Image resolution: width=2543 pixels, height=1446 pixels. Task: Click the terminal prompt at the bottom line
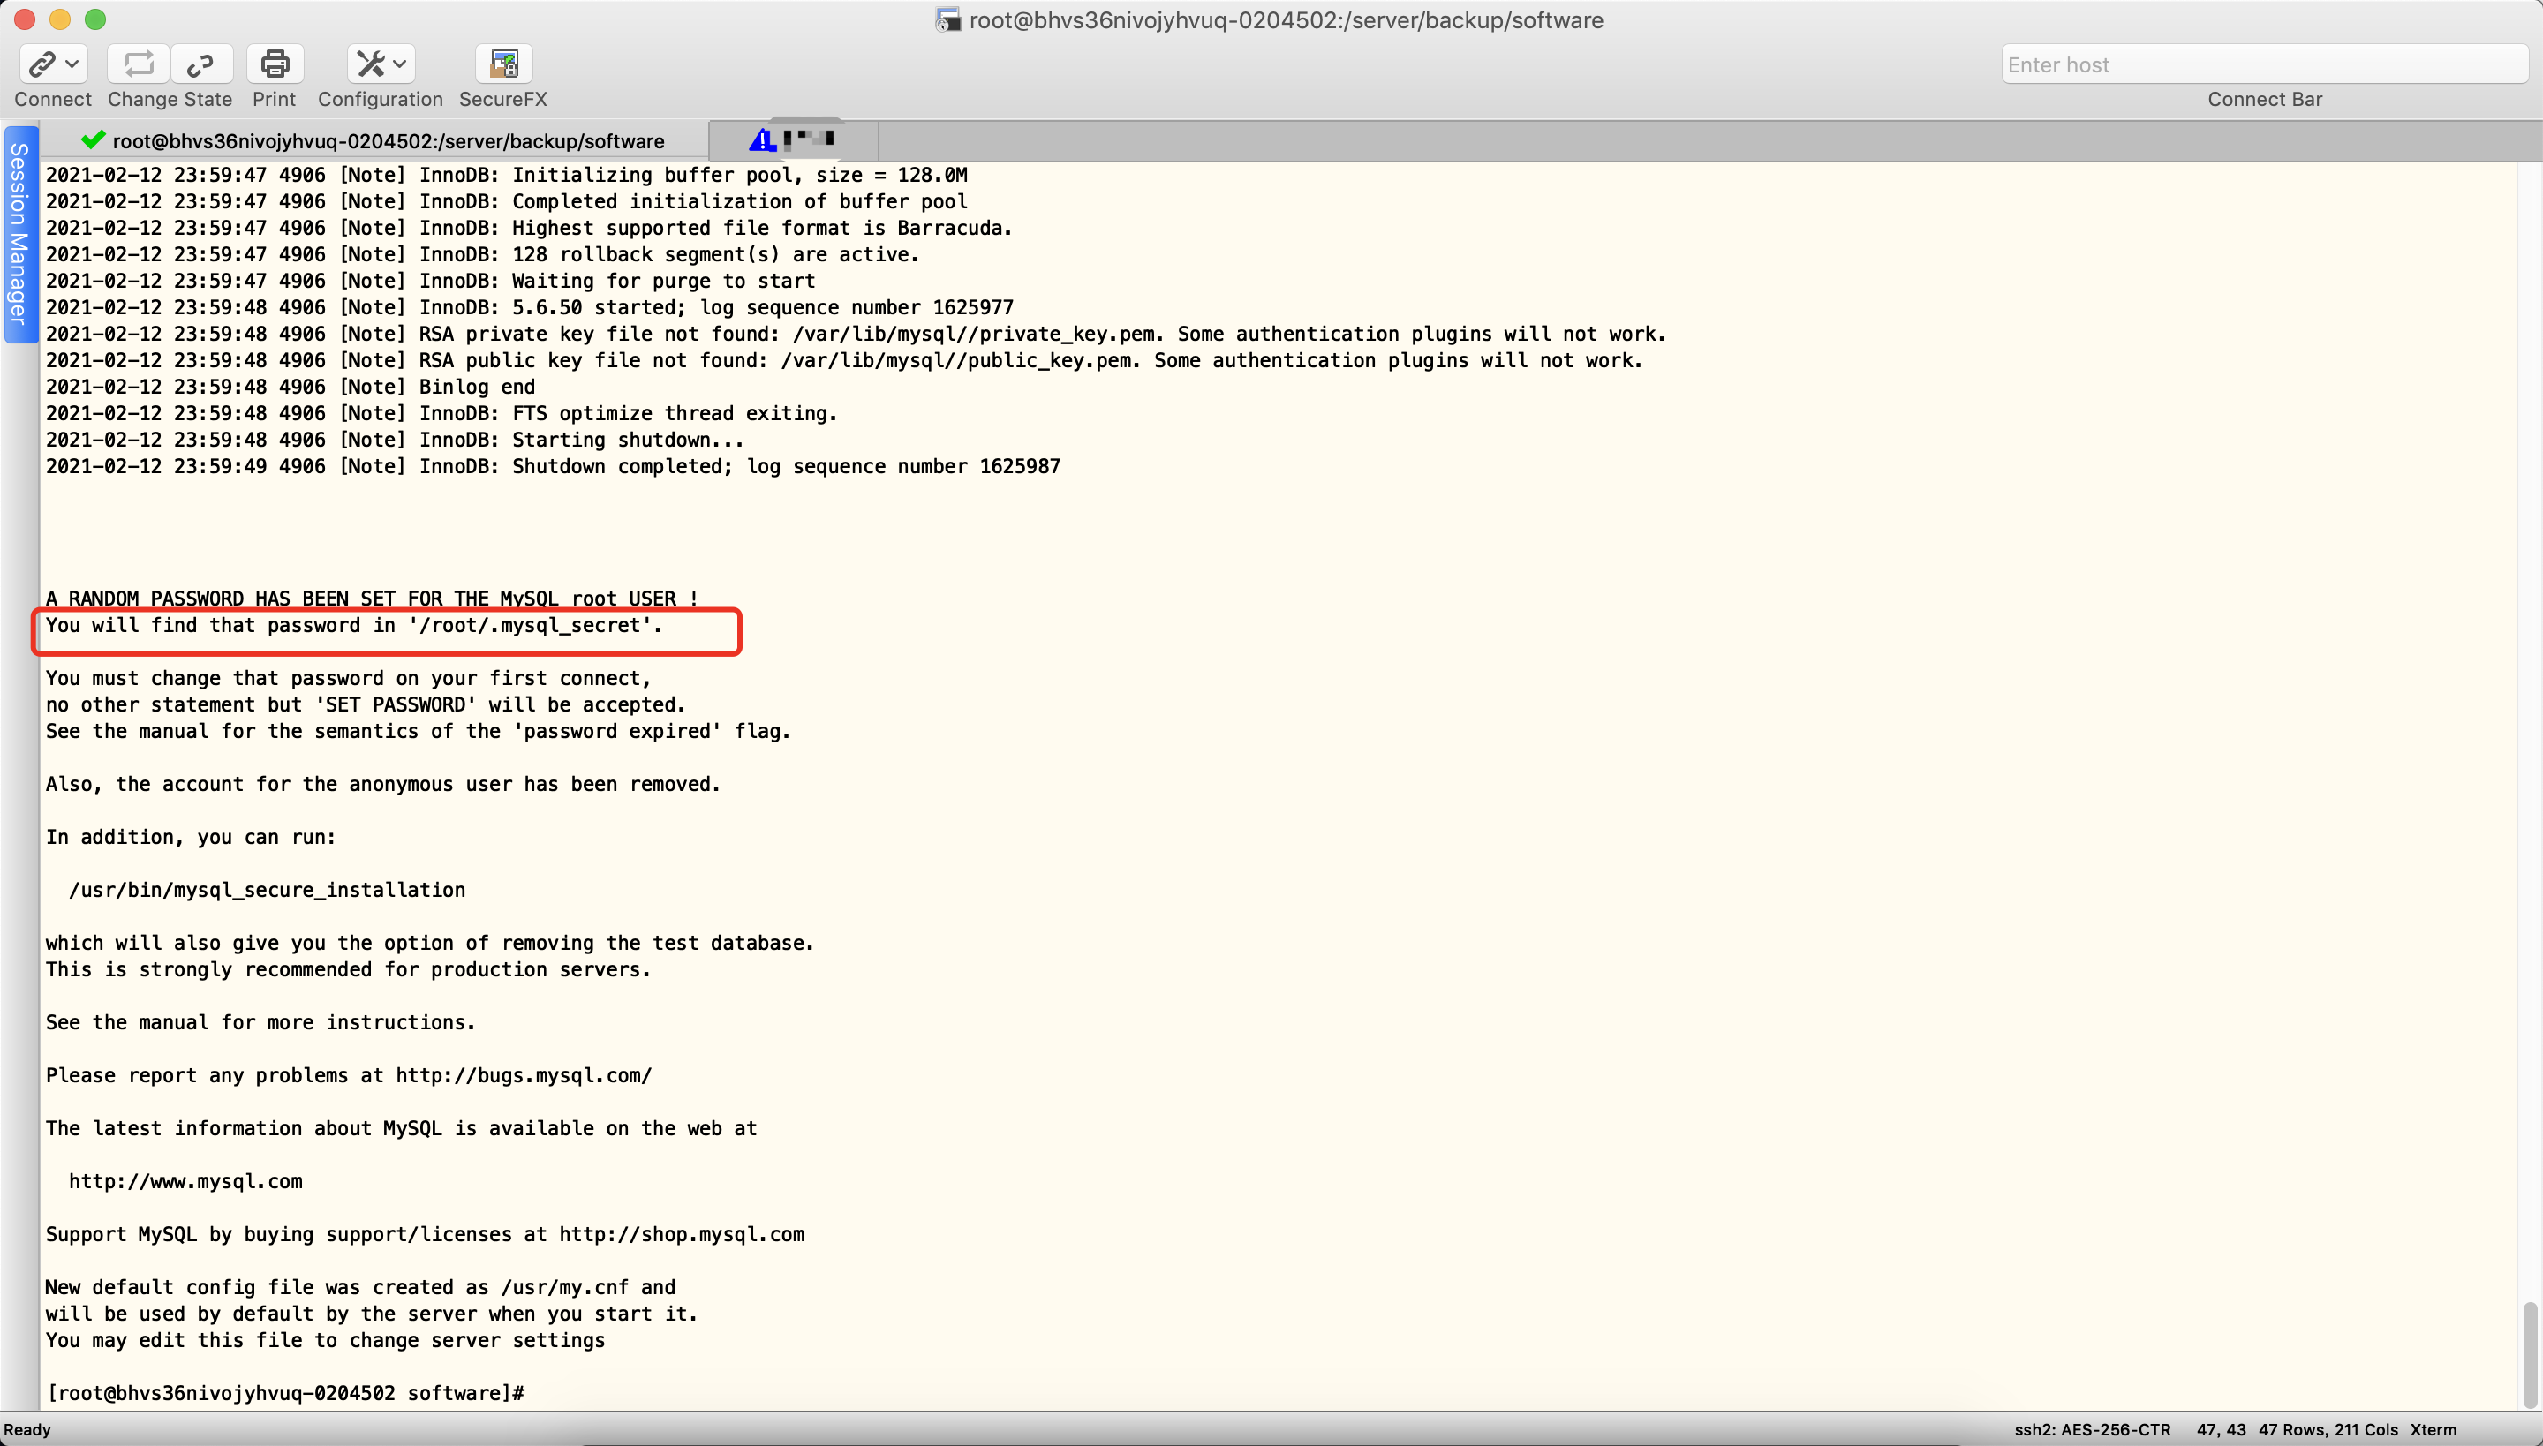(286, 1392)
